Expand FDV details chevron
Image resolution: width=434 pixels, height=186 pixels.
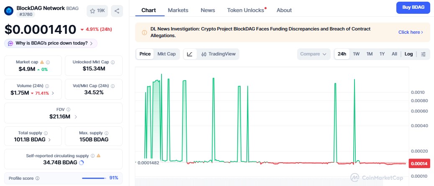(x=76, y=117)
